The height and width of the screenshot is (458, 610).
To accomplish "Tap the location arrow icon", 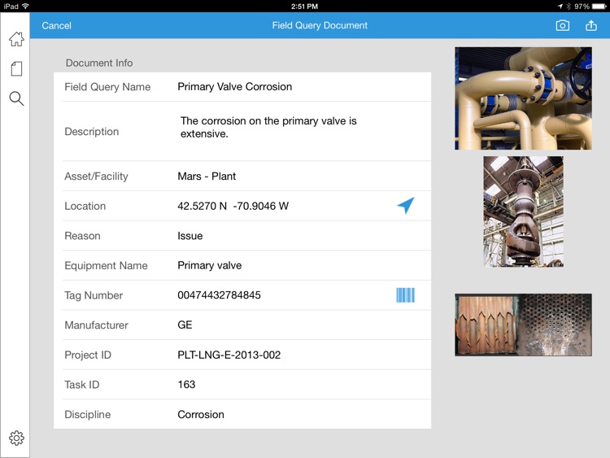I will (x=405, y=206).
